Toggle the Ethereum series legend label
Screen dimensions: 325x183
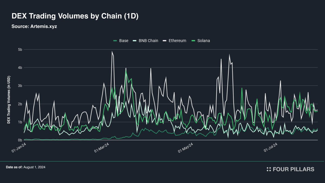pyautogui.click(x=177, y=41)
